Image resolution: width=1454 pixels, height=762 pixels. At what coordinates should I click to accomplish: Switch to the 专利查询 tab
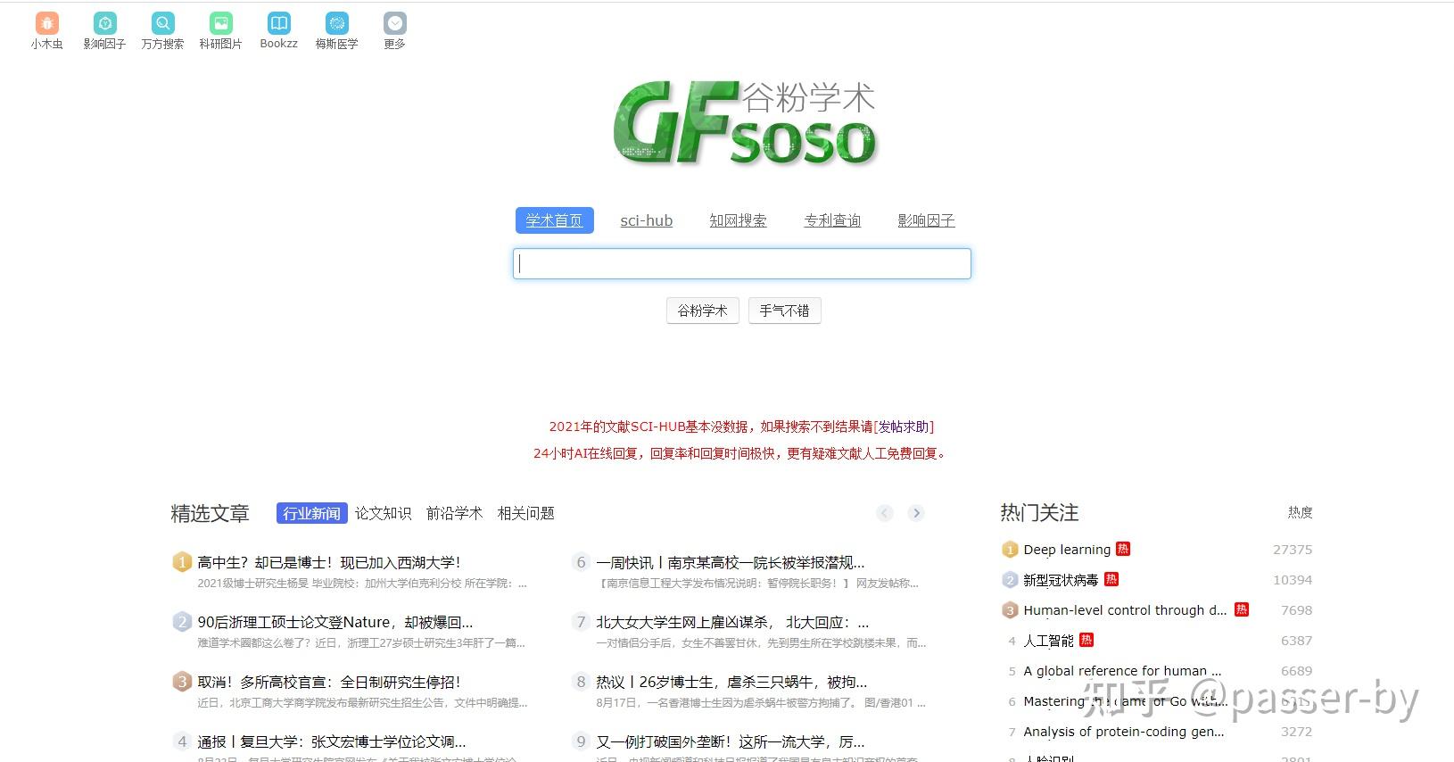tap(832, 220)
